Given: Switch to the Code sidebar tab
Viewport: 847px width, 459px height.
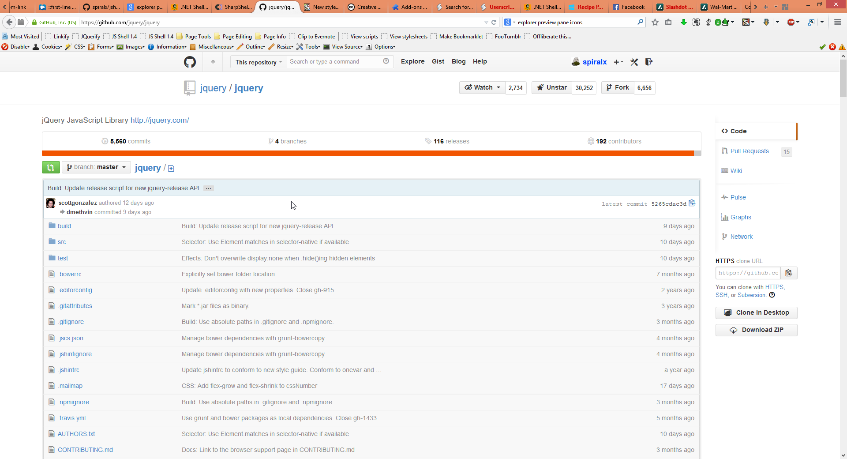Looking at the screenshot, I should 756,131.
